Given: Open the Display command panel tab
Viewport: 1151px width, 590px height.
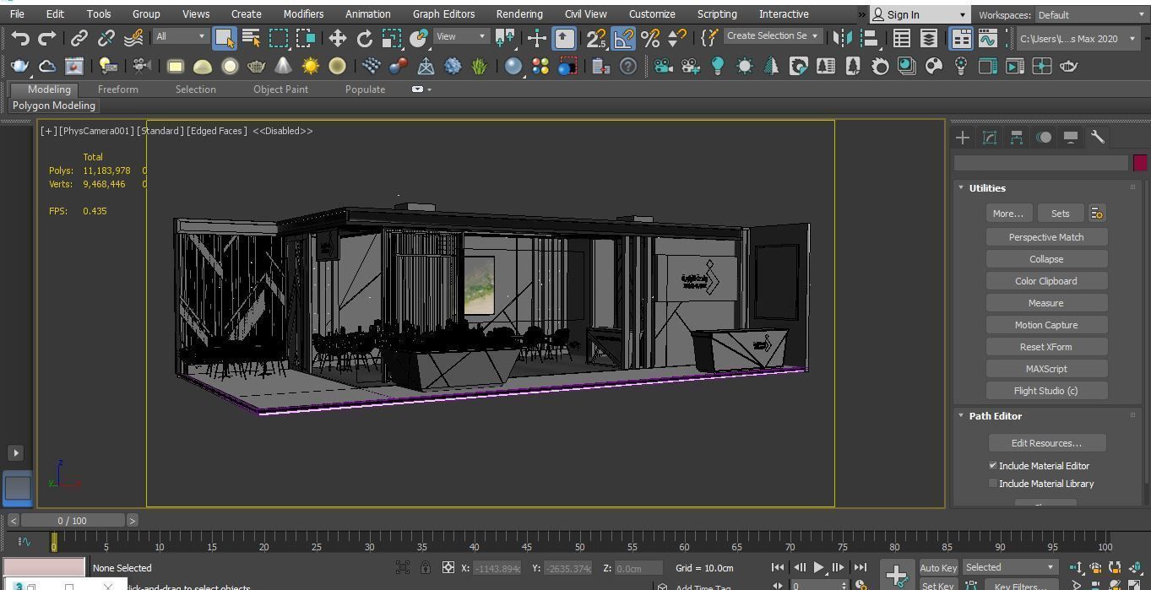Looking at the screenshot, I should pyautogui.click(x=1071, y=138).
